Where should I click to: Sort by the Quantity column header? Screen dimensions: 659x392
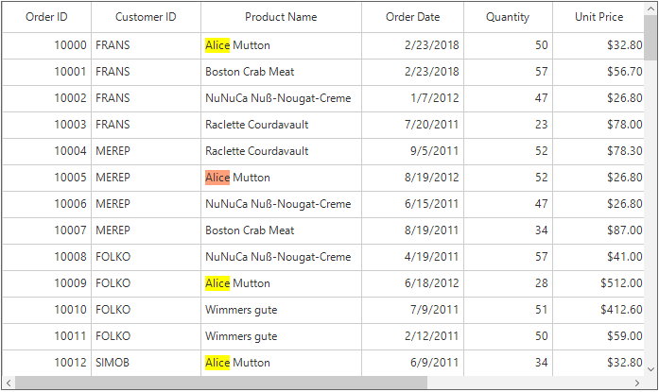pyautogui.click(x=508, y=17)
